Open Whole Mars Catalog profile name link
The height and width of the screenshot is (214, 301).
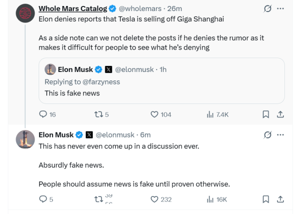[73, 8]
